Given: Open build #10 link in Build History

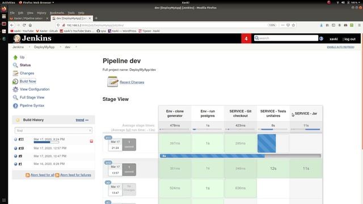Looking at the screenshot, I should (x=21, y=148).
